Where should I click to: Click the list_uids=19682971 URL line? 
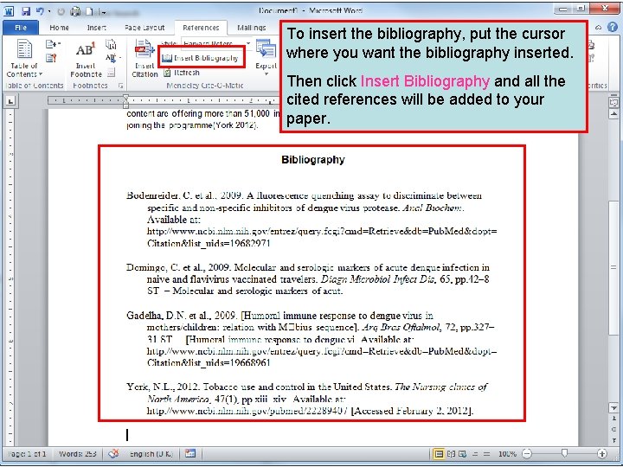[209, 243]
